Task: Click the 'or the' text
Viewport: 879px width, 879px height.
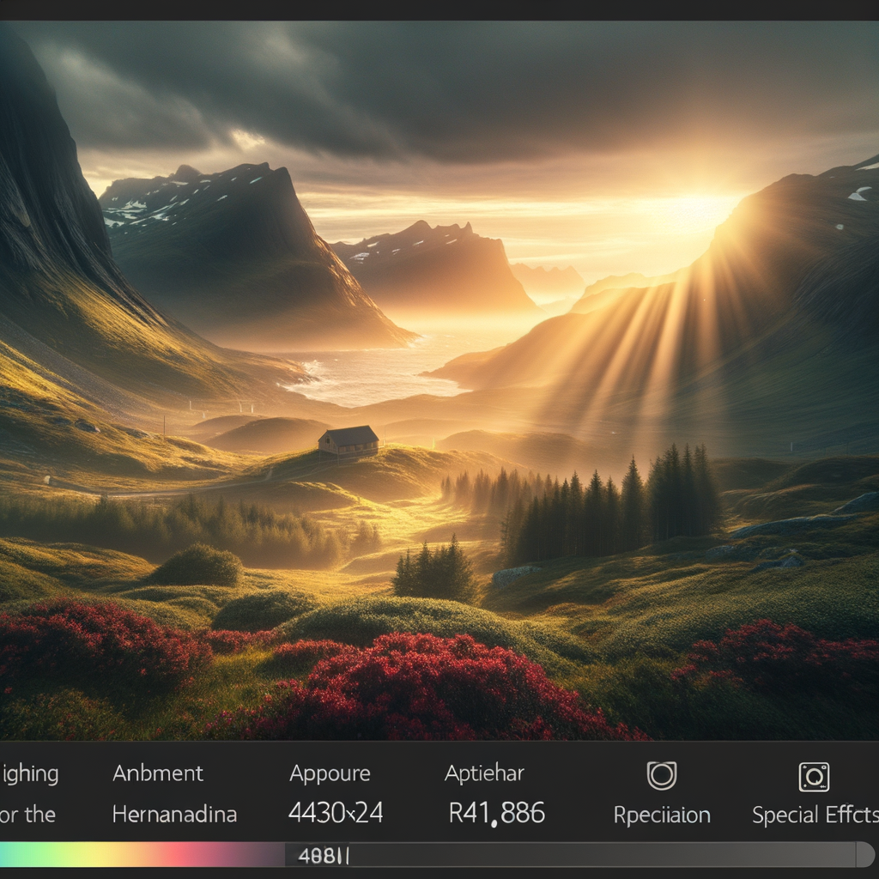Action: point(28,815)
